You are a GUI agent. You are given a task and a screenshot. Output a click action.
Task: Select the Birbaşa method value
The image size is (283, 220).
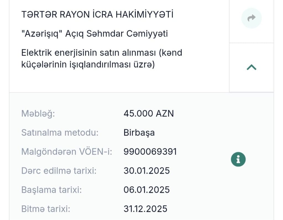(139, 133)
